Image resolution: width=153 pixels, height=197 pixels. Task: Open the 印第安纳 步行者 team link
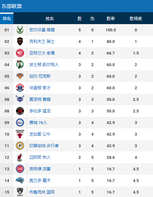(44, 146)
